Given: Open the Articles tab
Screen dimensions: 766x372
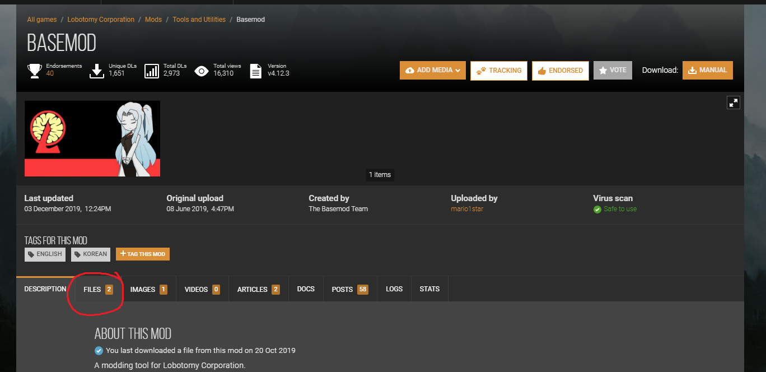Looking at the screenshot, I should click(x=258, y=289).
